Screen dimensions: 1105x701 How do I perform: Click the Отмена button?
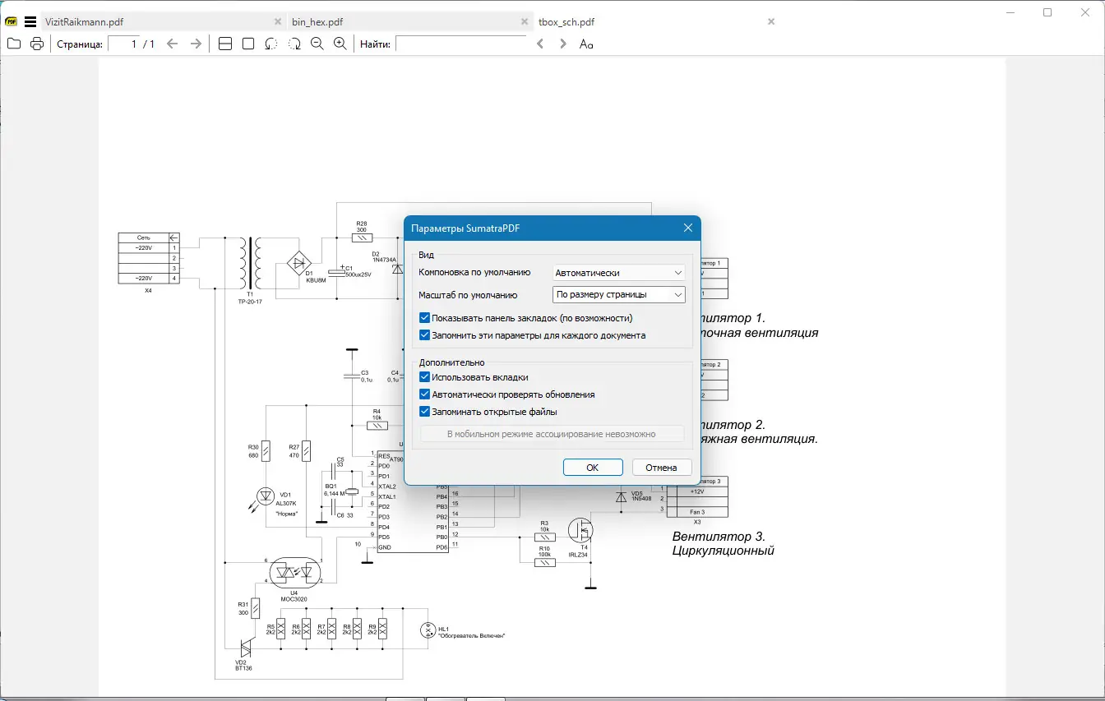click(x=661, y=468)
